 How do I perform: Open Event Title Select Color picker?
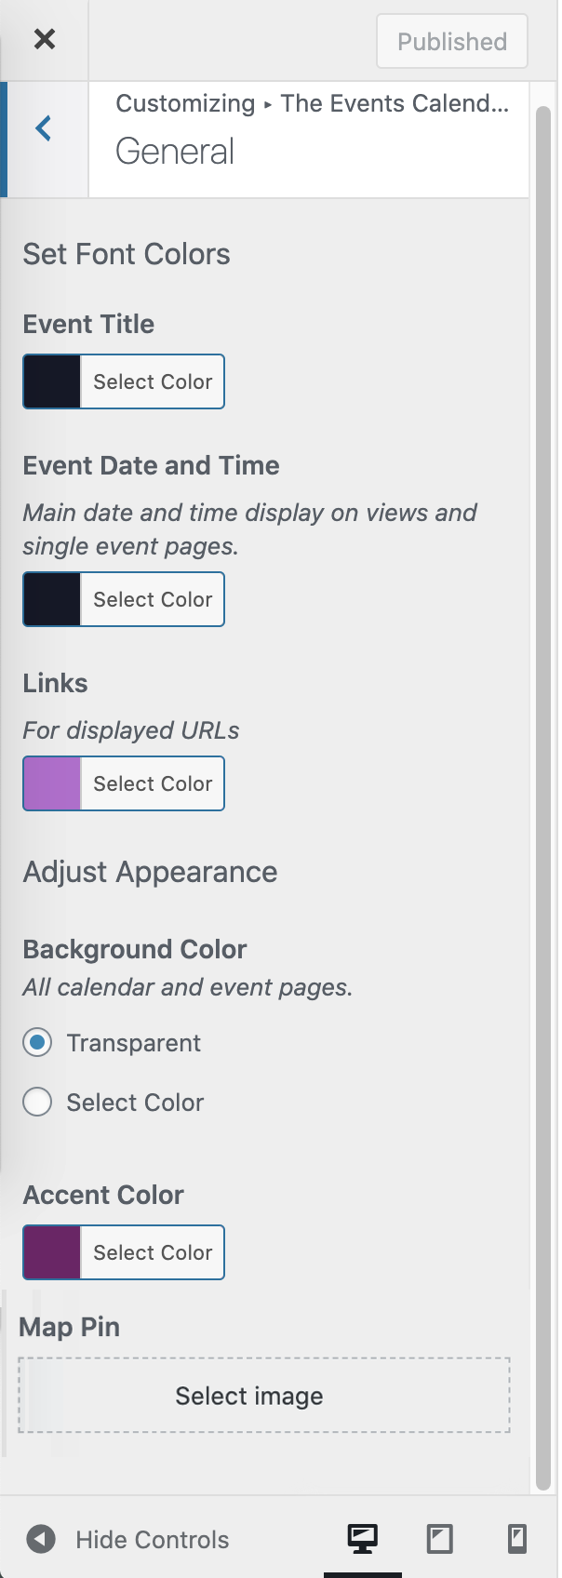tap(153, 381)
